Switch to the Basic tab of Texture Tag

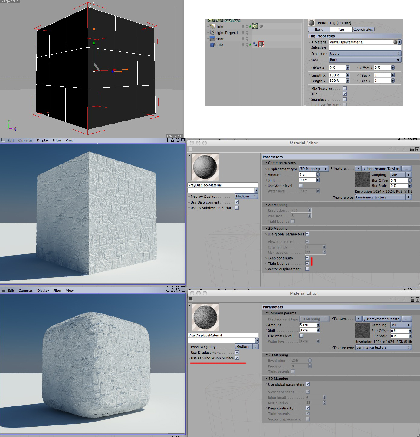click(x=319, y=29)
